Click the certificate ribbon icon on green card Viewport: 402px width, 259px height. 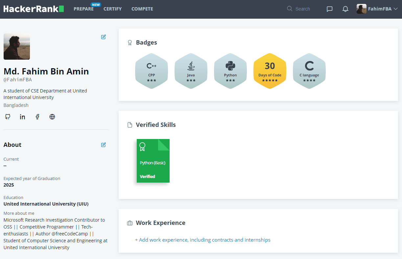pos(142,147)
